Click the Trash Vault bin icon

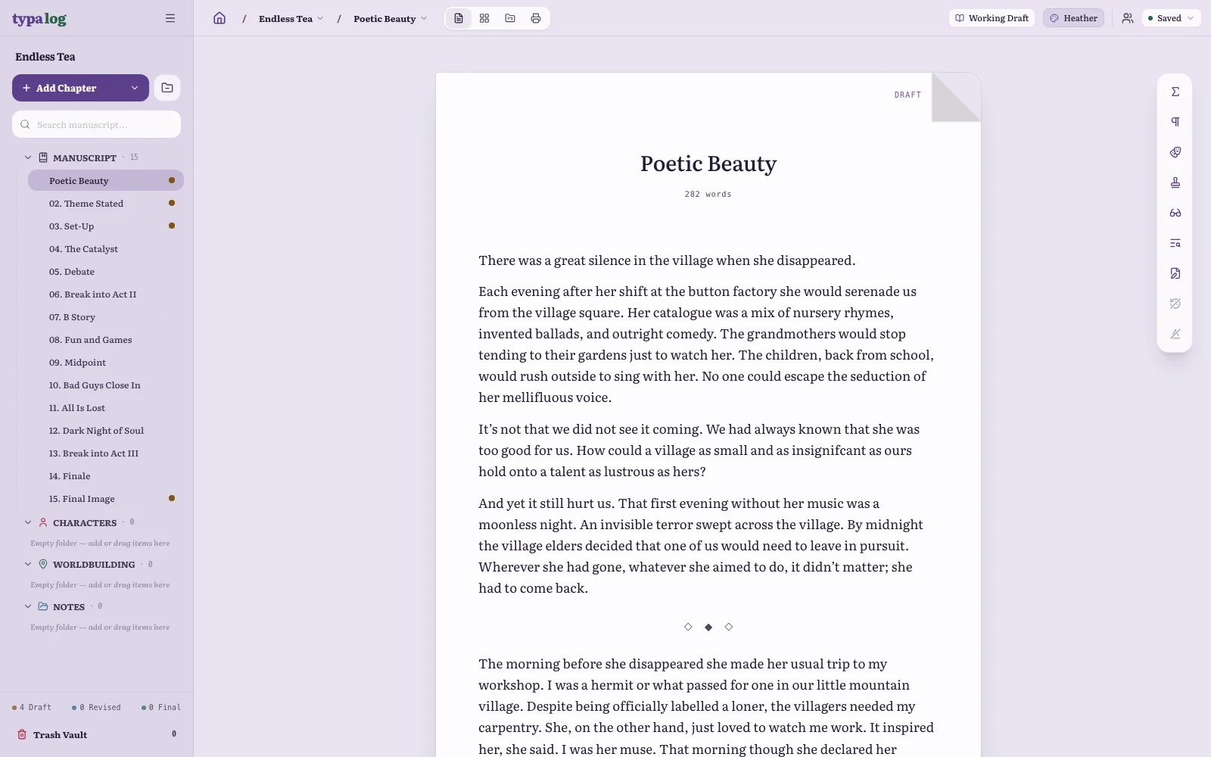pos(22,734)
